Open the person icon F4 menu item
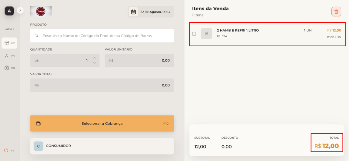Screen dimensions: 349x161 [9, 55]
